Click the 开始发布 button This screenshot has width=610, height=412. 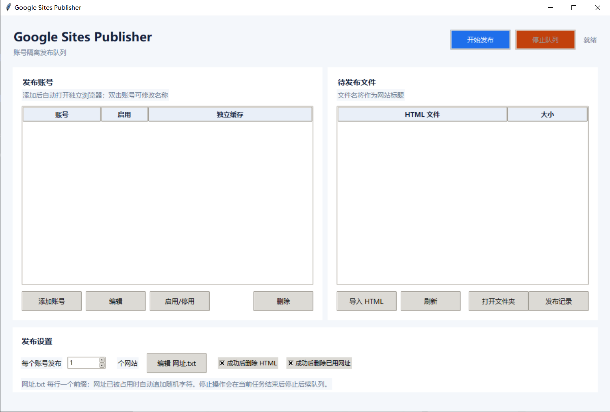coord(480,40)
